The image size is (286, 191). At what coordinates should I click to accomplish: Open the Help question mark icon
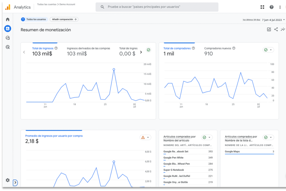click(271, 7)
